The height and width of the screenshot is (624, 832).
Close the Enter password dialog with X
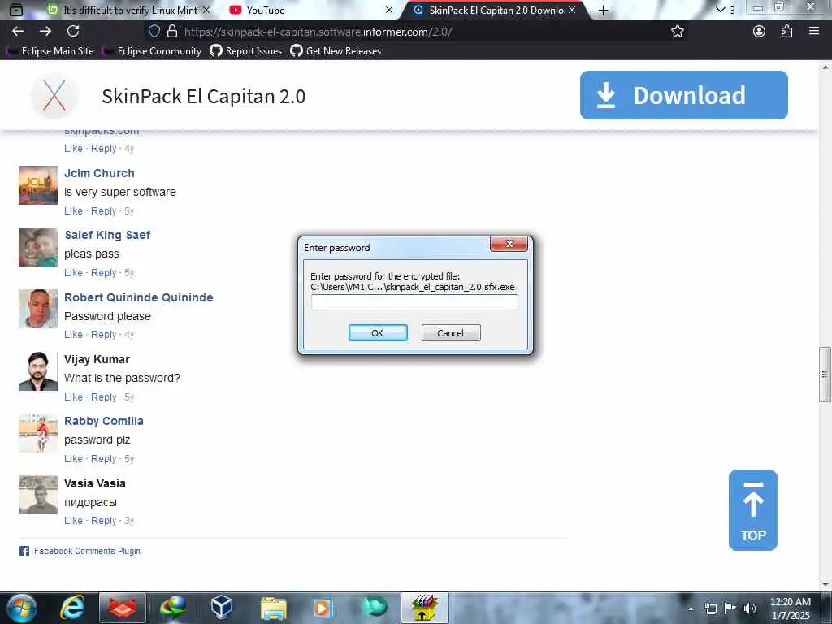click(509, 244)
